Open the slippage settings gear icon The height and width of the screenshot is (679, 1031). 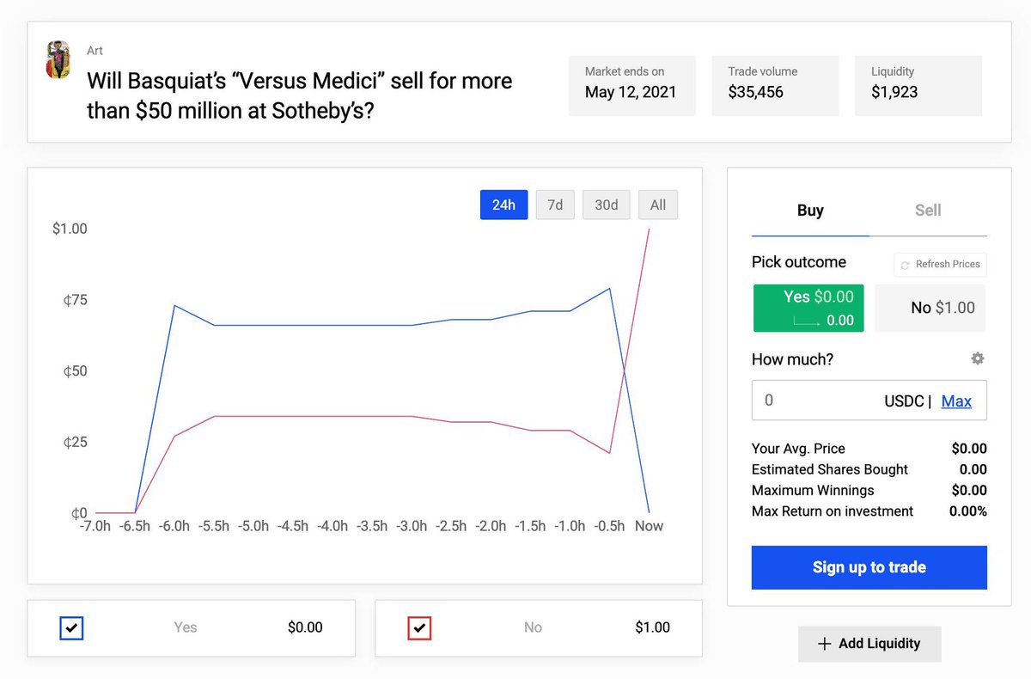click(978, 358)
